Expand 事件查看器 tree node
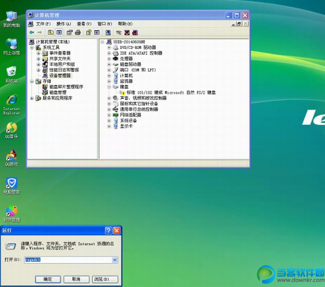This screenshot has width=325, height=287. 38,53
